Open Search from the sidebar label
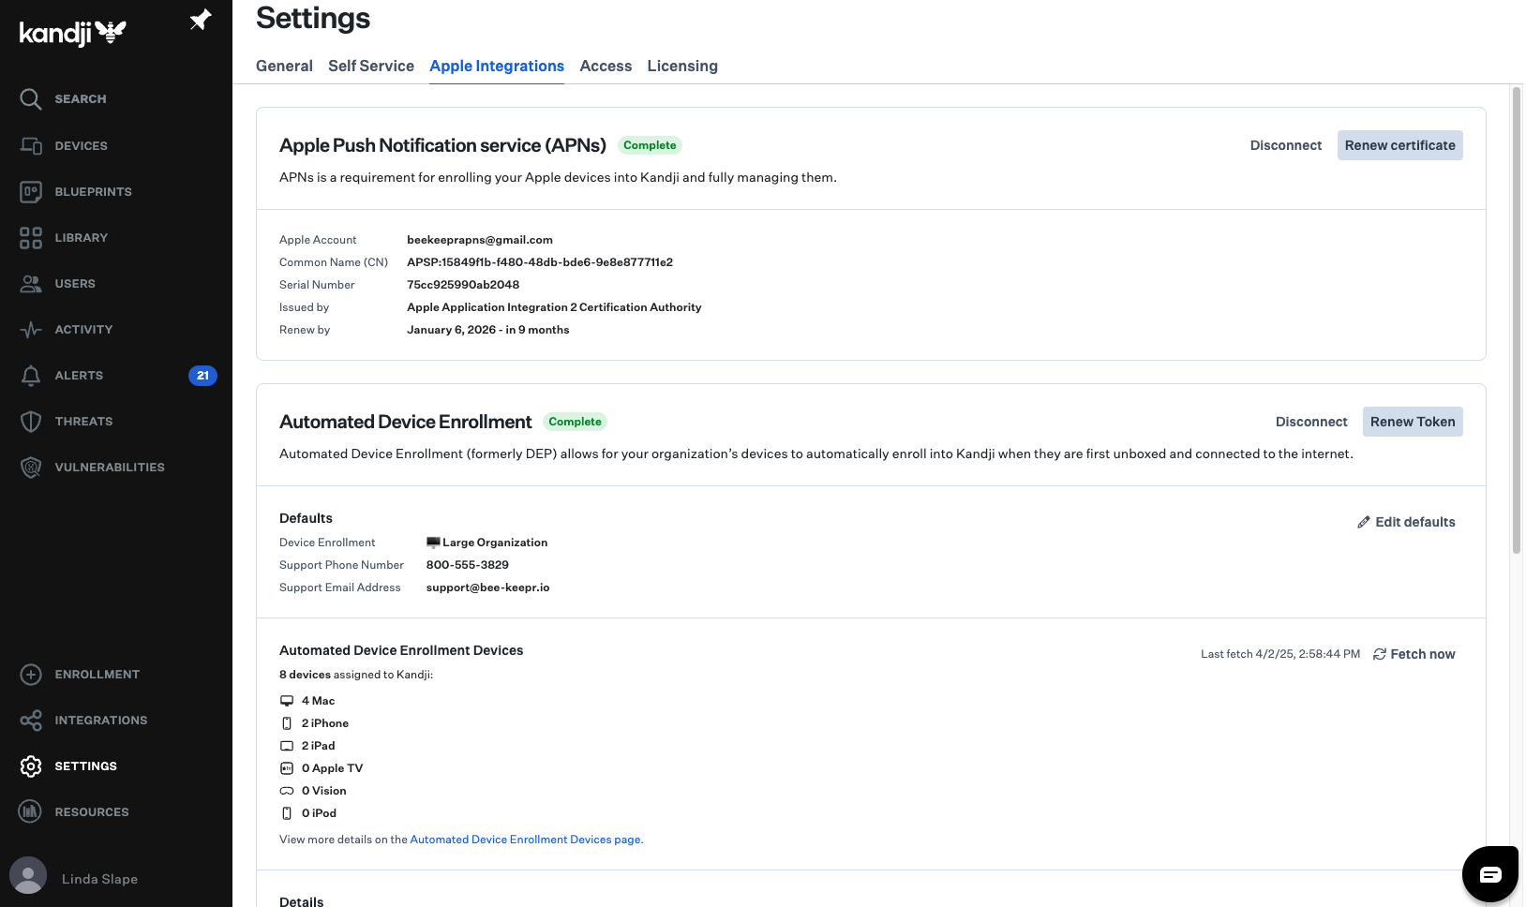This screenshot has height=907, width=1526. click(81, 99)
